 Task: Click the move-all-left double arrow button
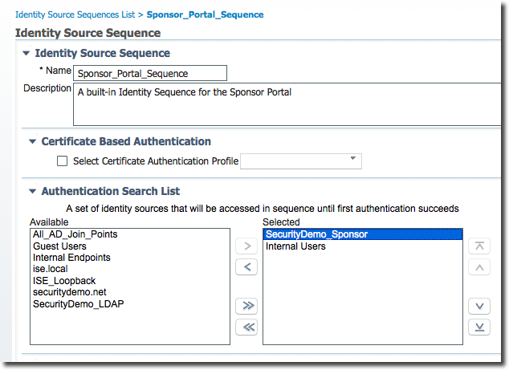coord(246,327)
